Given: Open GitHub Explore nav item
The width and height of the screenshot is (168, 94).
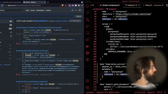Looking at the screenshot, I should (x=48, y=10).
